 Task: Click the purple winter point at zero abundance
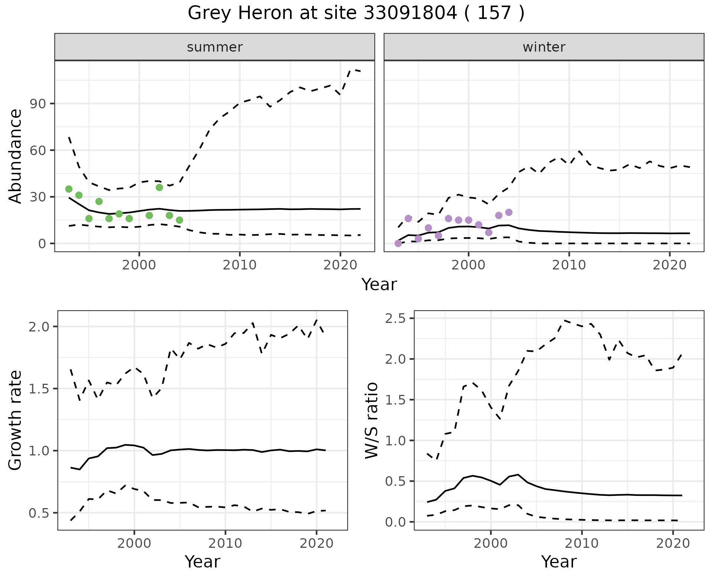(398, 243)
